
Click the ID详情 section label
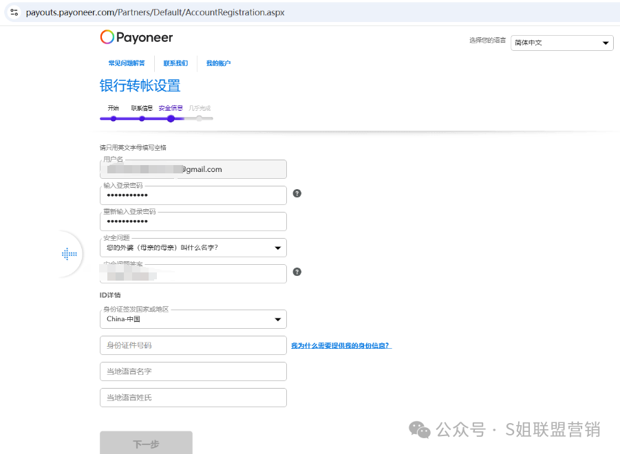click(110, 295)
